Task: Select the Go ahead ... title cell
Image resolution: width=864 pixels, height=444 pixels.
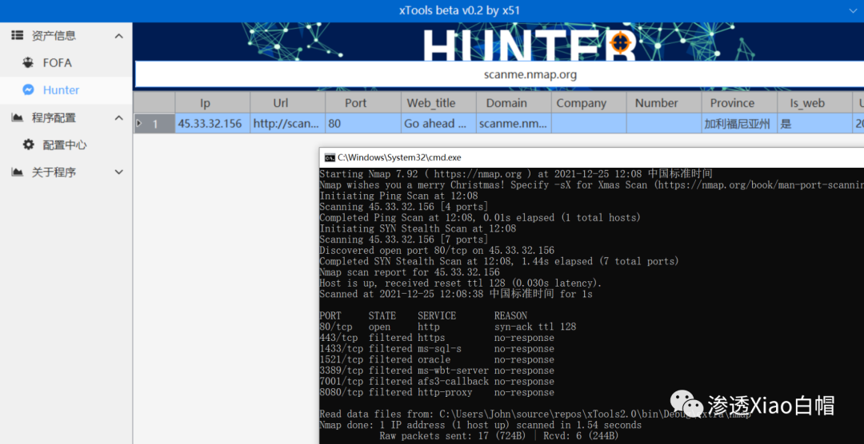Action: point(438,124)
